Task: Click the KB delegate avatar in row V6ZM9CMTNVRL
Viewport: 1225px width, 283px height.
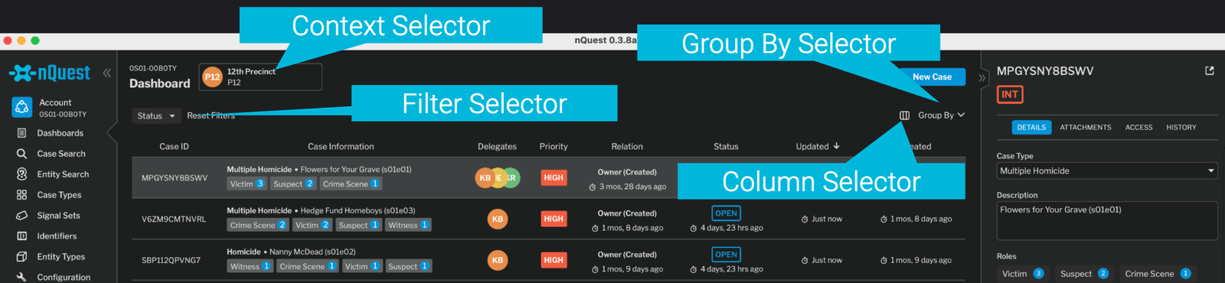Action: (498, 219)
